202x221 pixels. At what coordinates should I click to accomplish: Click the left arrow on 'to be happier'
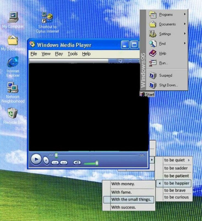pyautogui.click(x=160, y=183)
